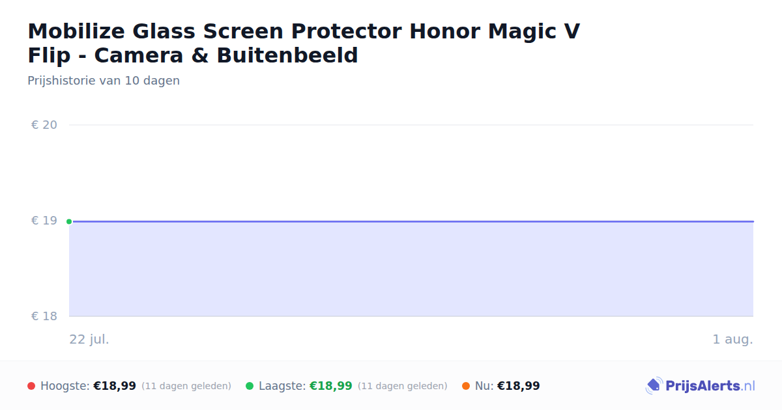782x410 pixels.
Task: Click the Hoogste price value €18,99
Action: click(x=115, y=386)
